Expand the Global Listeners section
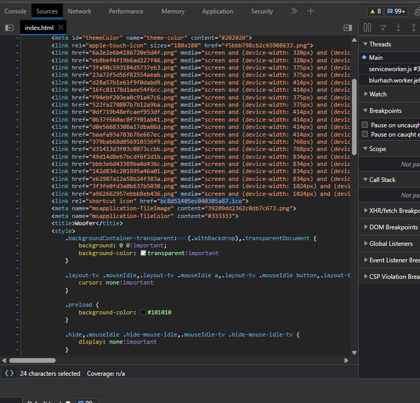The width and height of the screenshot is (420, 403). pos(391,244)
